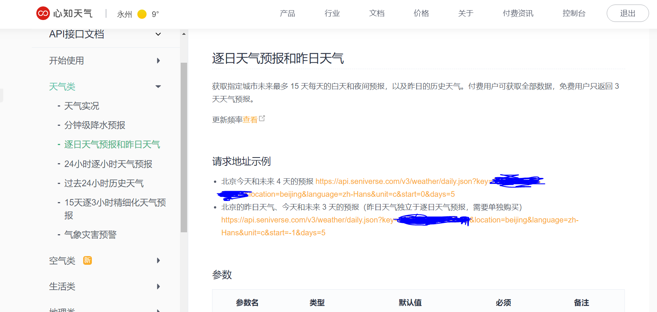This screenshot has width=657, height=312.
Task: Go to the 价格 page
Action: point(421,14)
